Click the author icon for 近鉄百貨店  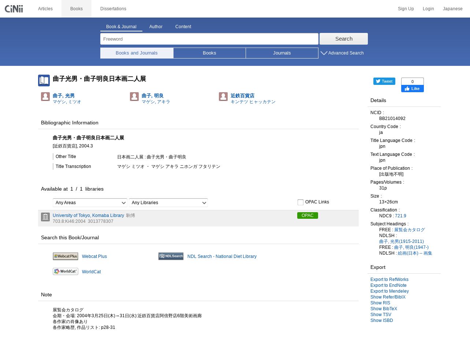coord(223,97)
